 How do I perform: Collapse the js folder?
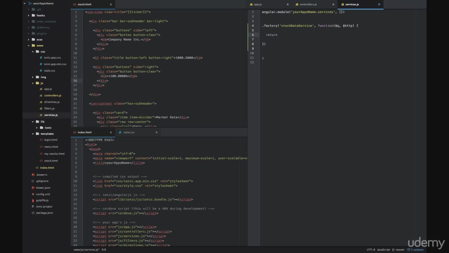pyautogui.click(x=33, y=83)
